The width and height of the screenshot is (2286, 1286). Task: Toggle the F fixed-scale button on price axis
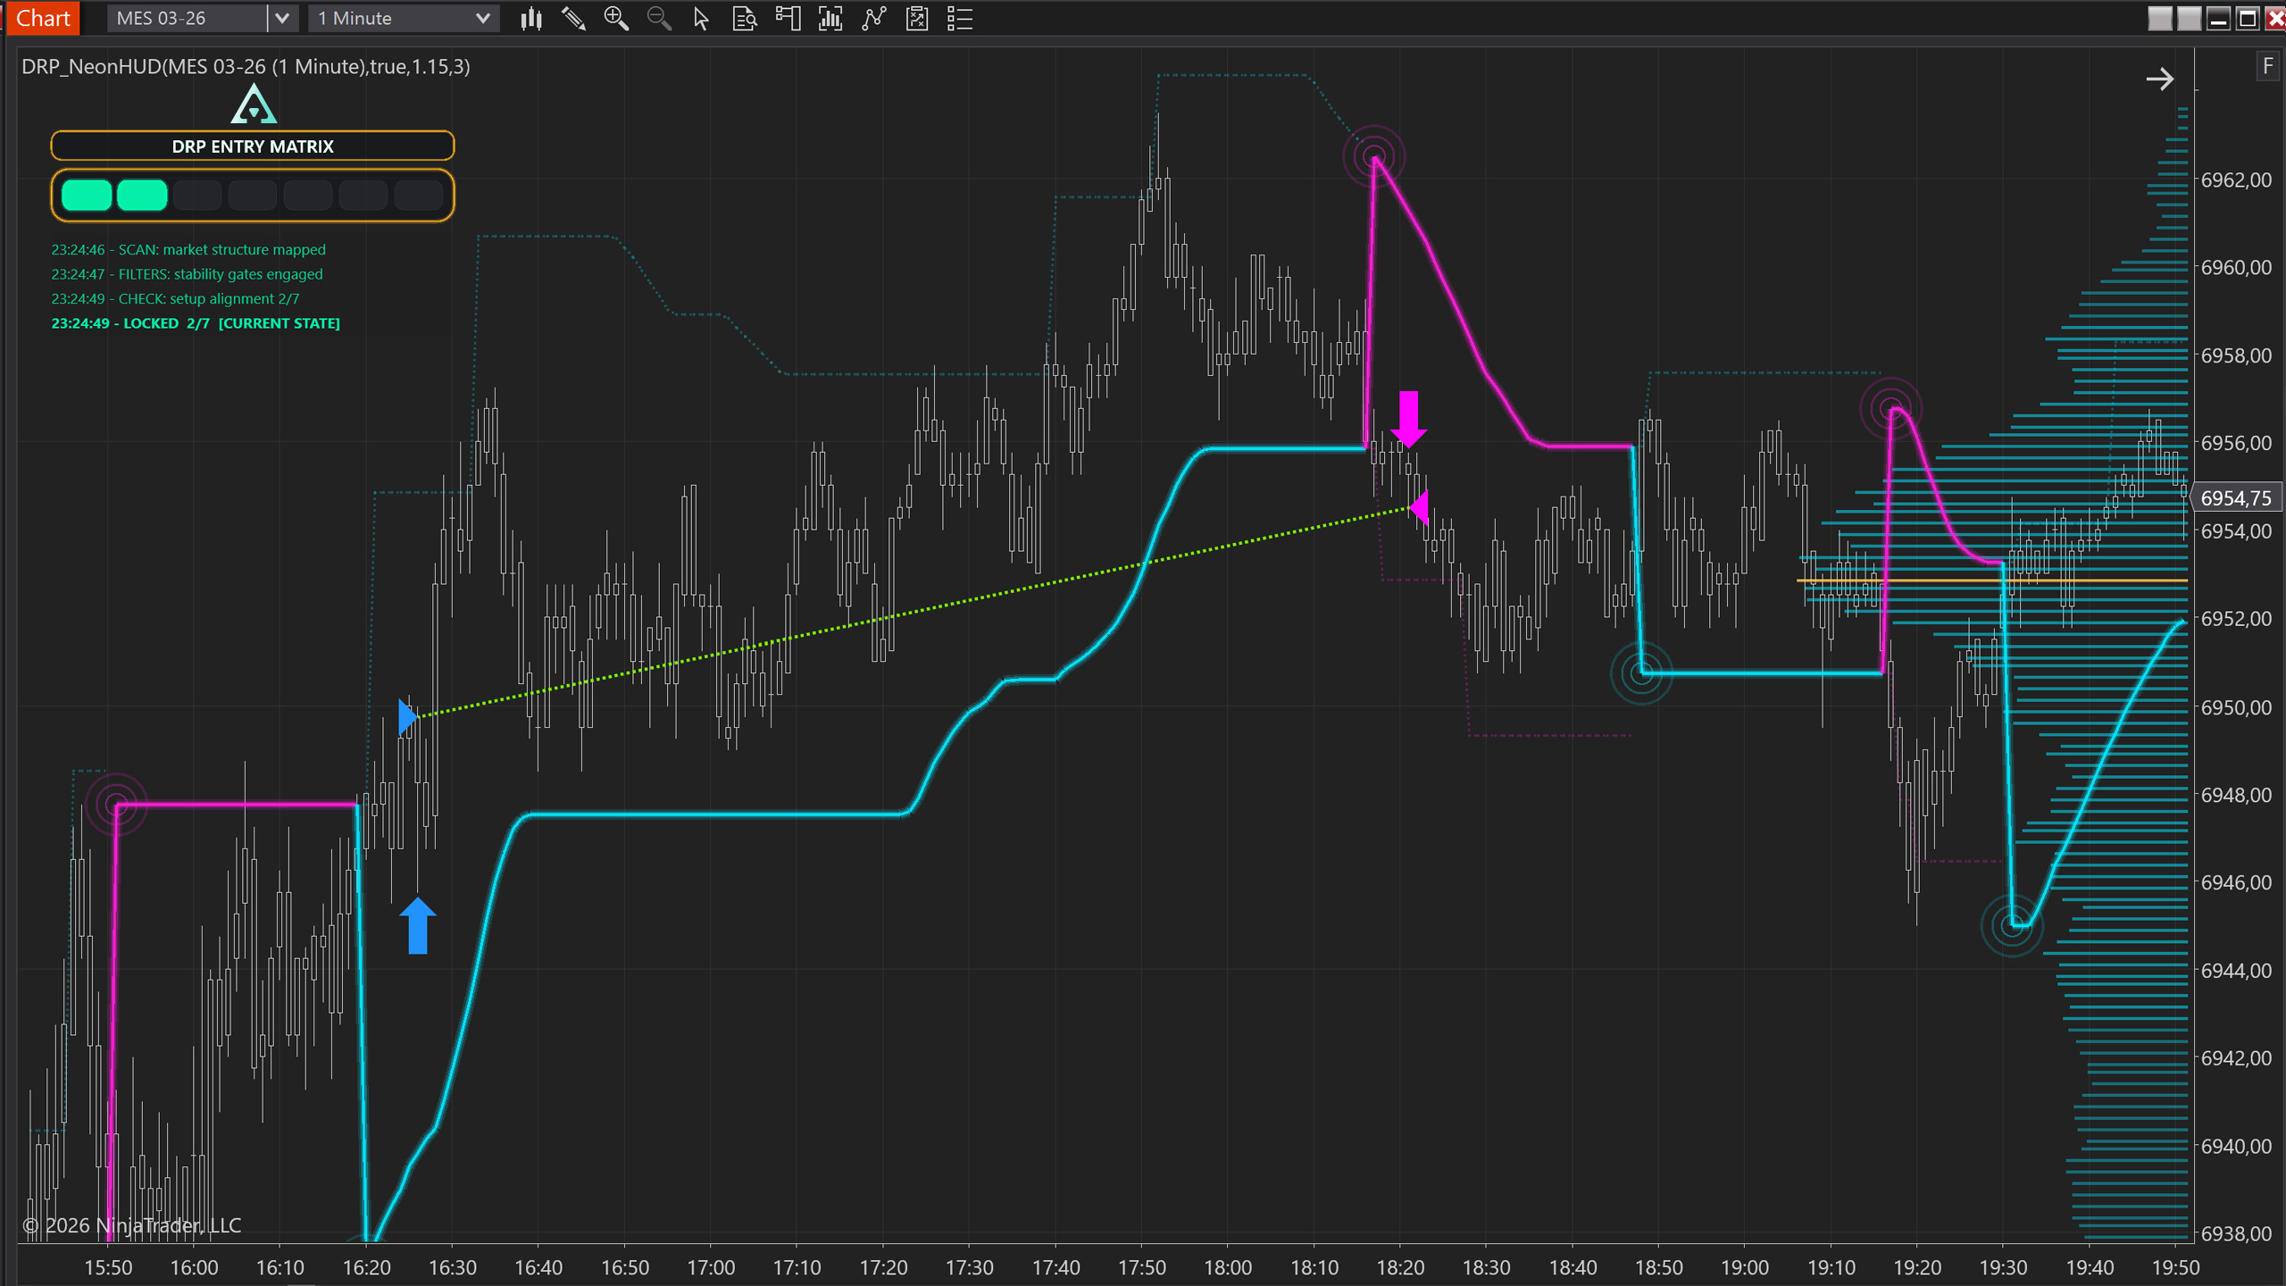[x=2267, y=66]
